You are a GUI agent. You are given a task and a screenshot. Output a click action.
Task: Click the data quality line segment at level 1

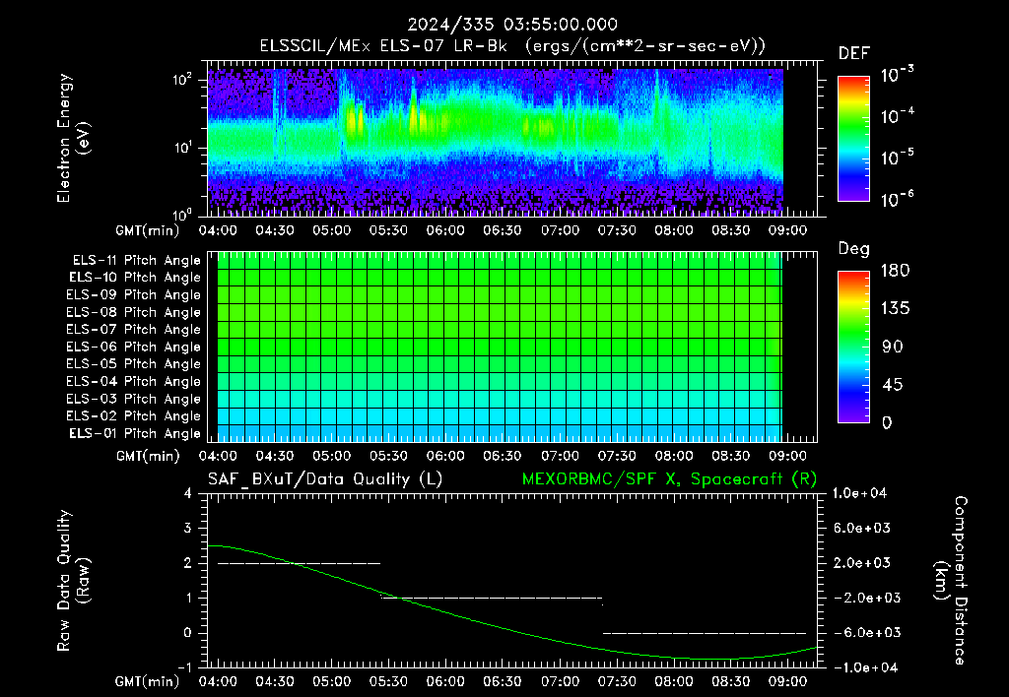click(493, 598)
